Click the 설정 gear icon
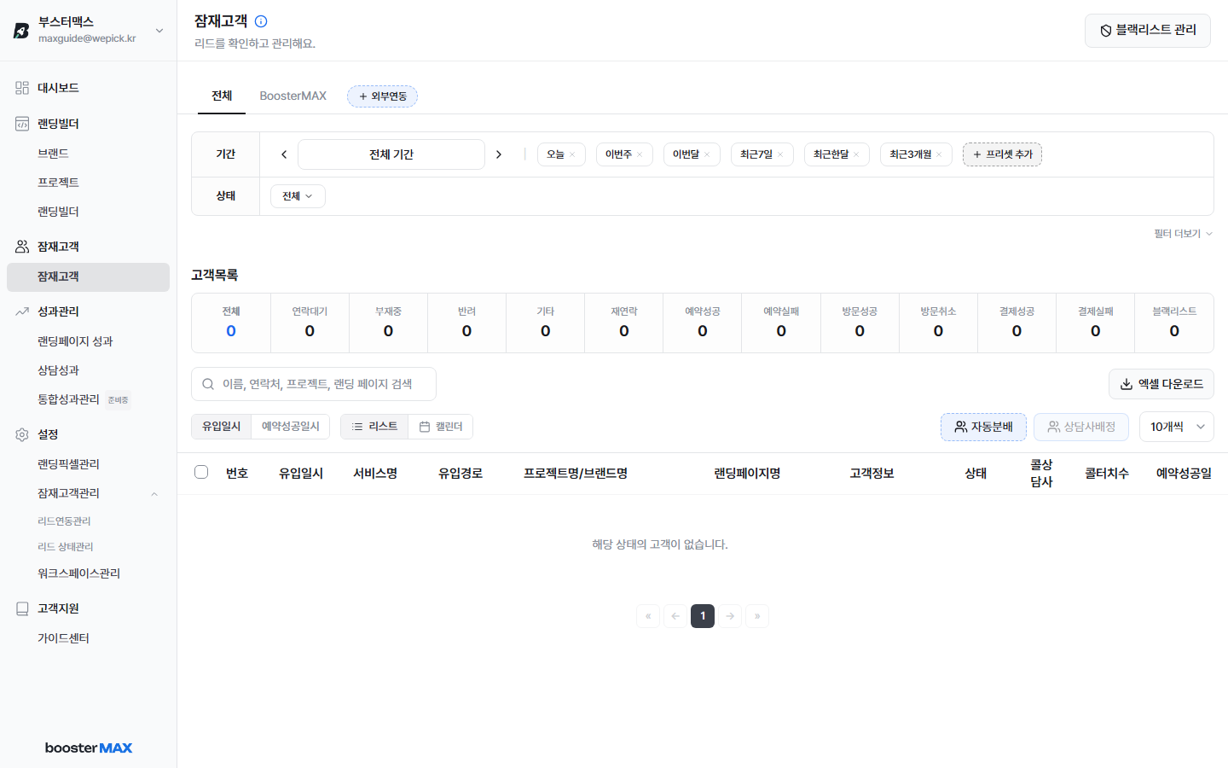The width and height of the screenshot is (1228, 768). tap(22, 434)
